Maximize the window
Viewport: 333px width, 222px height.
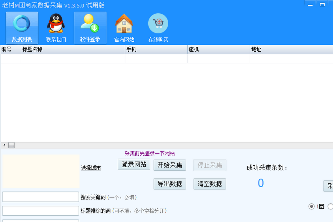point(322,4)
